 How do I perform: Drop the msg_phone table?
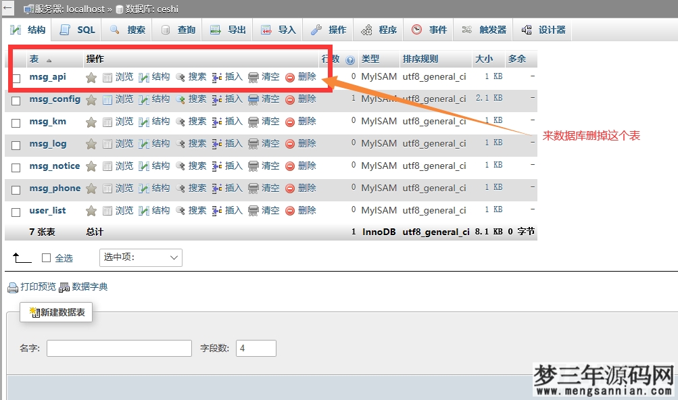[x=307, y=188]
